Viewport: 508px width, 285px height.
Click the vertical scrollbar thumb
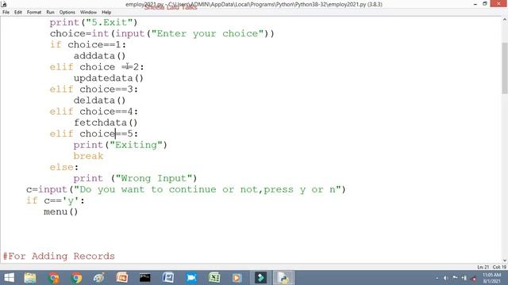click(505, 68)
